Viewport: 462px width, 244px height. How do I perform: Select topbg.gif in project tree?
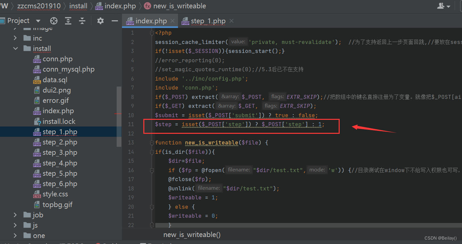(x=57, y=205)
